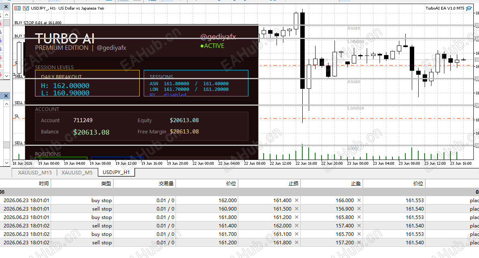Screen dimensions: 479x258
Task: Click price 161.800 in the third order row
Action: click(227, 217)
